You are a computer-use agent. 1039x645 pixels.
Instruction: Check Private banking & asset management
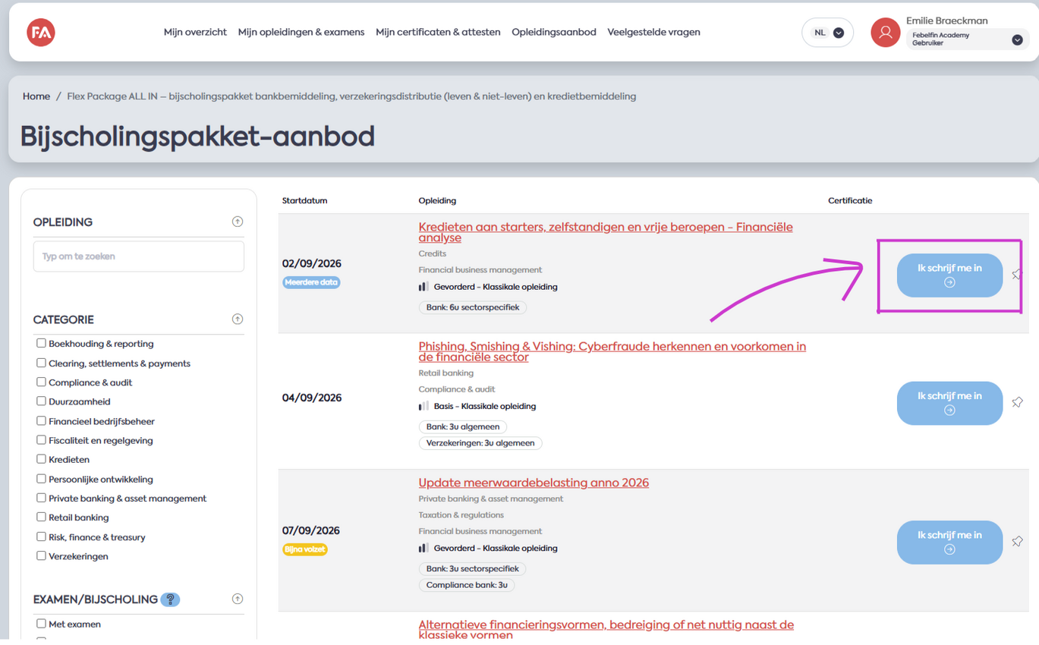coord(41,498)
